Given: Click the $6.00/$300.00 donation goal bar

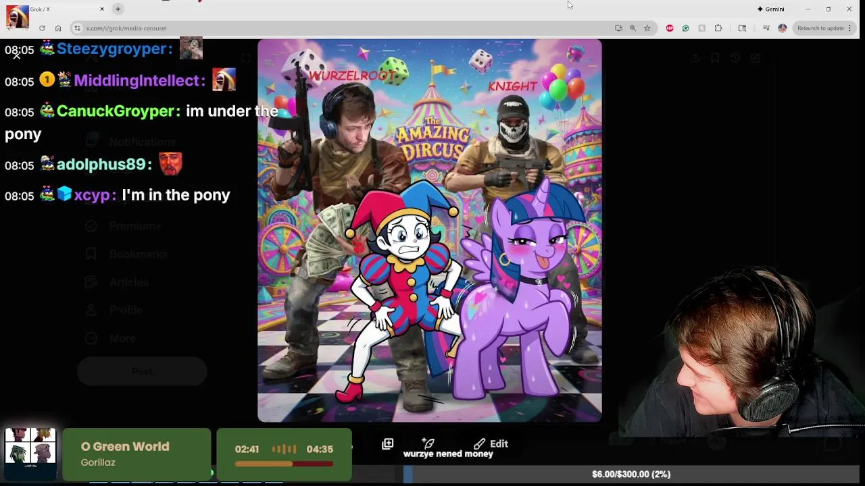Looking at the screenshot, I should [631, 475].
